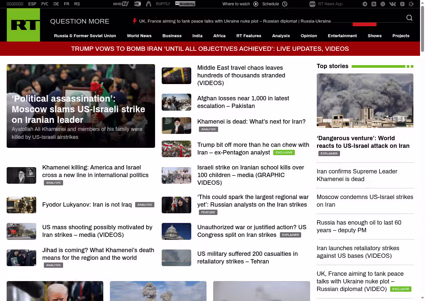Click the 'Dangerous venture' top story image
The width and height of the screenshot is (425, 301).
[365, 101]
